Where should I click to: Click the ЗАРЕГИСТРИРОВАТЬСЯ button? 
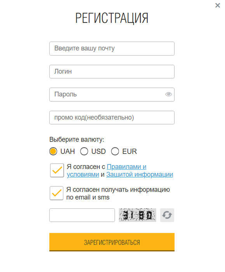pyautogui.click(x=112, y=242)
